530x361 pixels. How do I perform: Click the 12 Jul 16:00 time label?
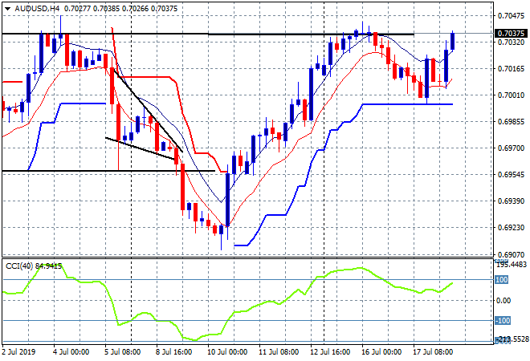tap(330, 352)
